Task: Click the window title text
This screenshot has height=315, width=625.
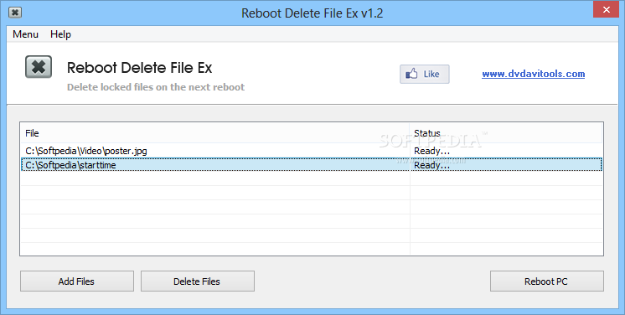Action: tap(312, 13)
